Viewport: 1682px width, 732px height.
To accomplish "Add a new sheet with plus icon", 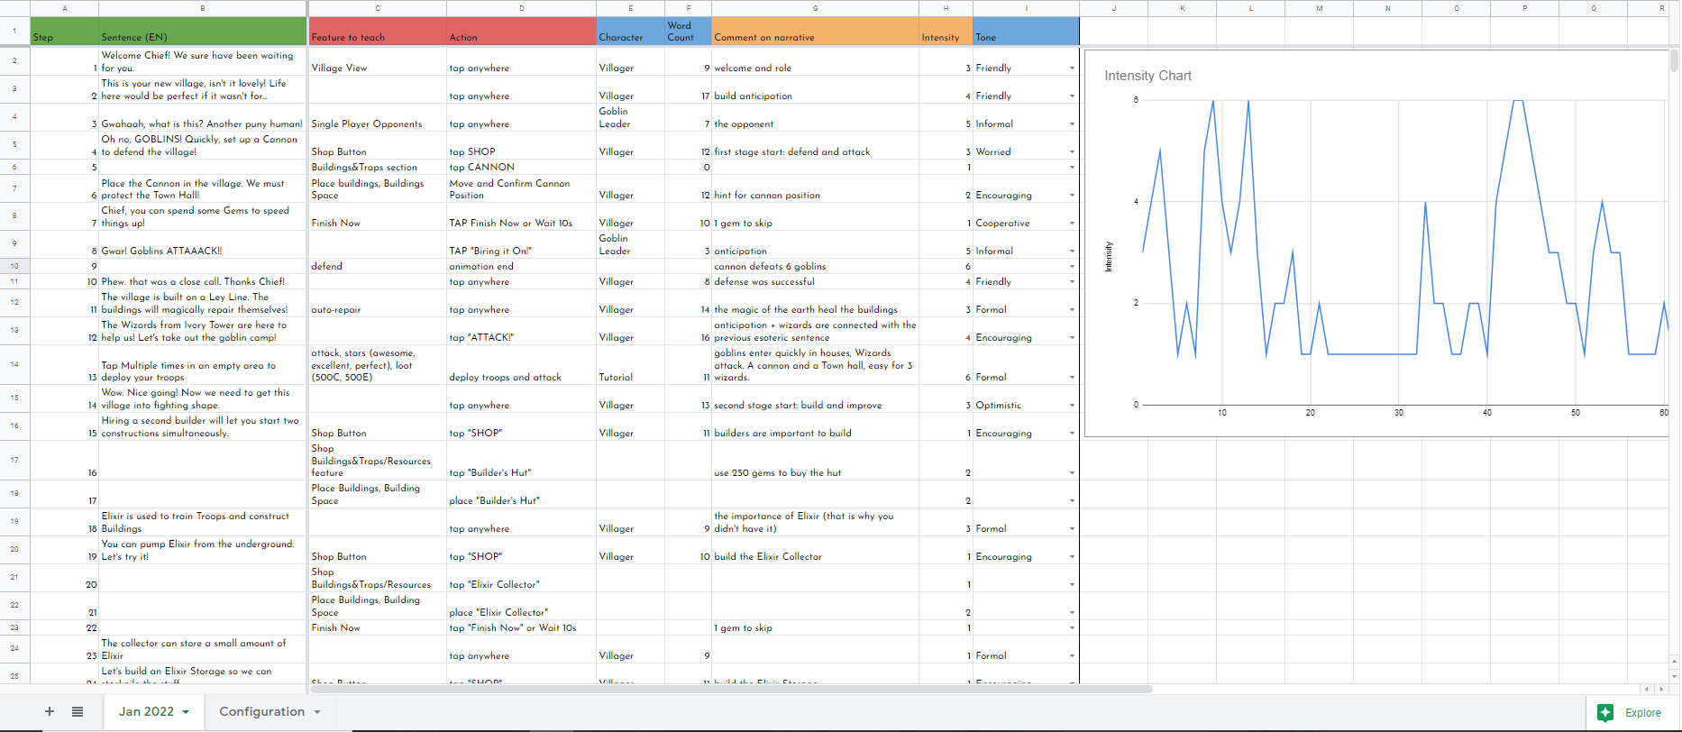I will pos(50,711).
